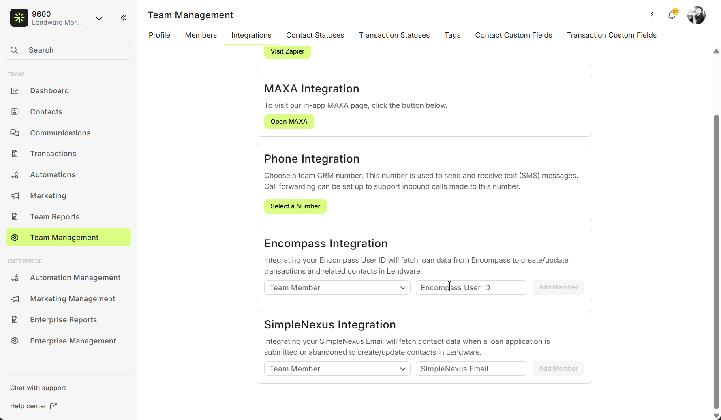This screenshot has width=721, height=420.
Task: Expand the 9600 Lendware team switcher
Action: point(98,18)
